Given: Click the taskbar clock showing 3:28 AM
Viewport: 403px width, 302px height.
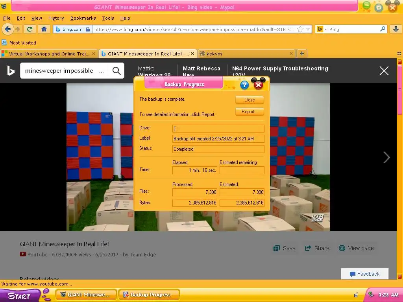Looking at the screenshot, I should [x=388, y=295].
